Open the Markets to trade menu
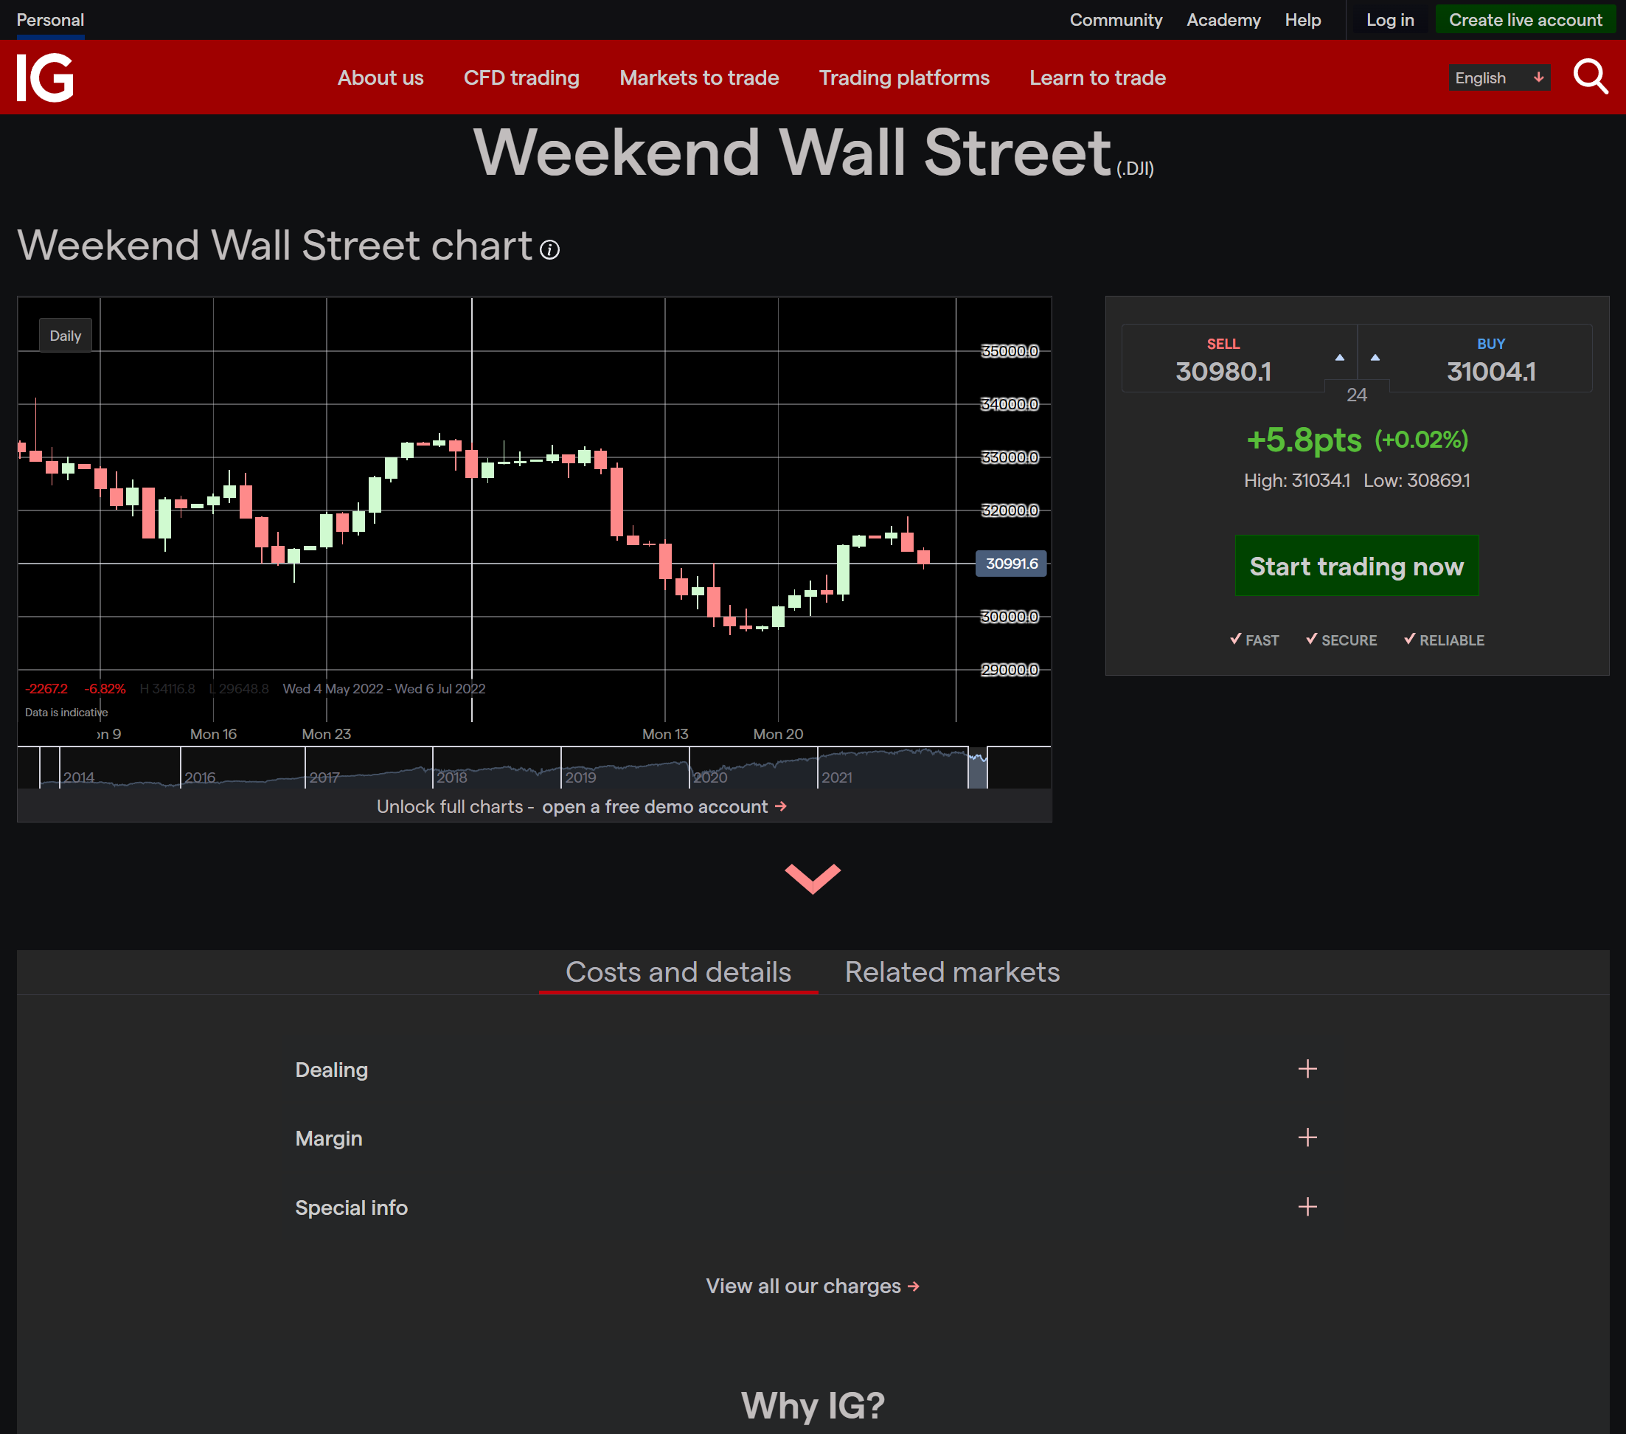 pos(698,78)
